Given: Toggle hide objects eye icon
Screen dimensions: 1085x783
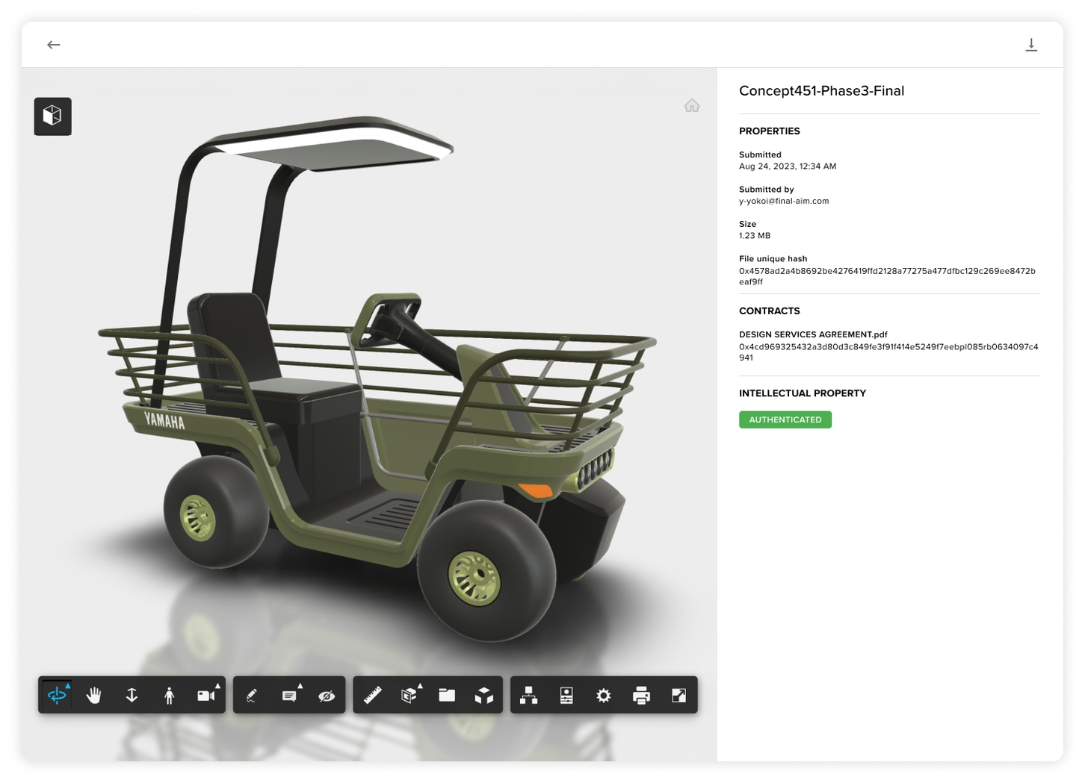Looking at the screenshot, I should click(327, 695).
